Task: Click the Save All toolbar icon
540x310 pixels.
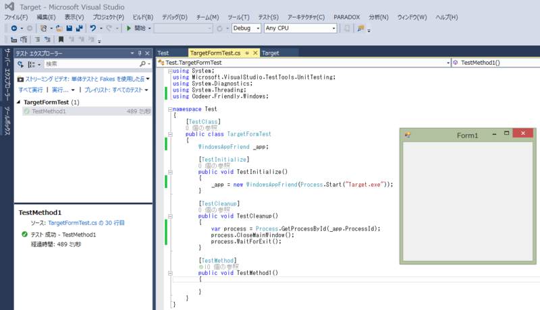Action: 79,28
